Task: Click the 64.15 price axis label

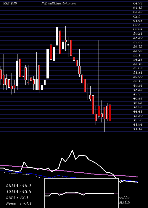Action: [138, 8]
